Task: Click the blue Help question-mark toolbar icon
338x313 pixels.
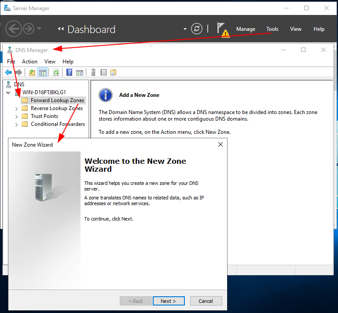Action: click(69, 72)
